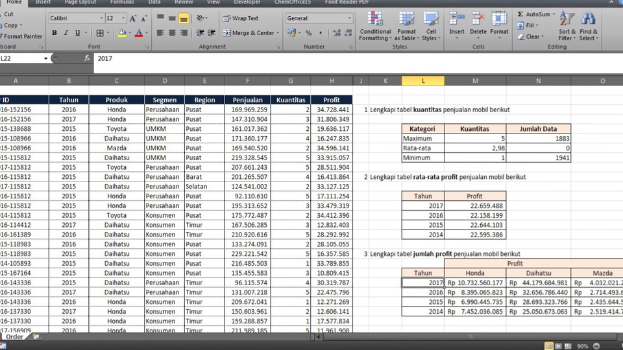The width and height of the screenshot is (623, 350).
Task: Toggle bottom vertical alignment
Action: point(184,18)
